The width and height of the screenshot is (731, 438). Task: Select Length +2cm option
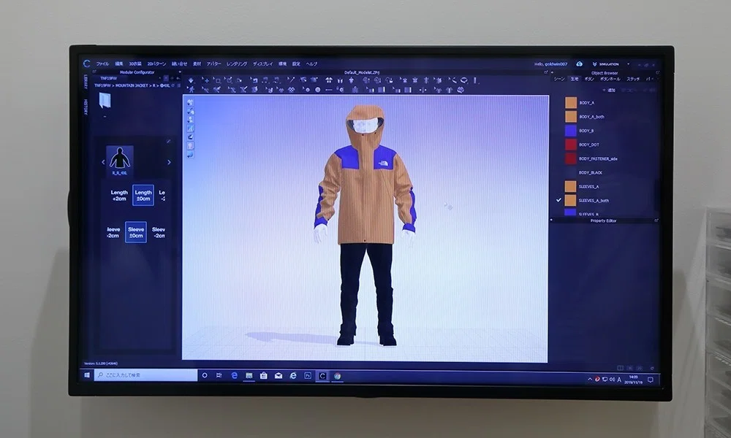pyautogui.click(x=119, y=196)
